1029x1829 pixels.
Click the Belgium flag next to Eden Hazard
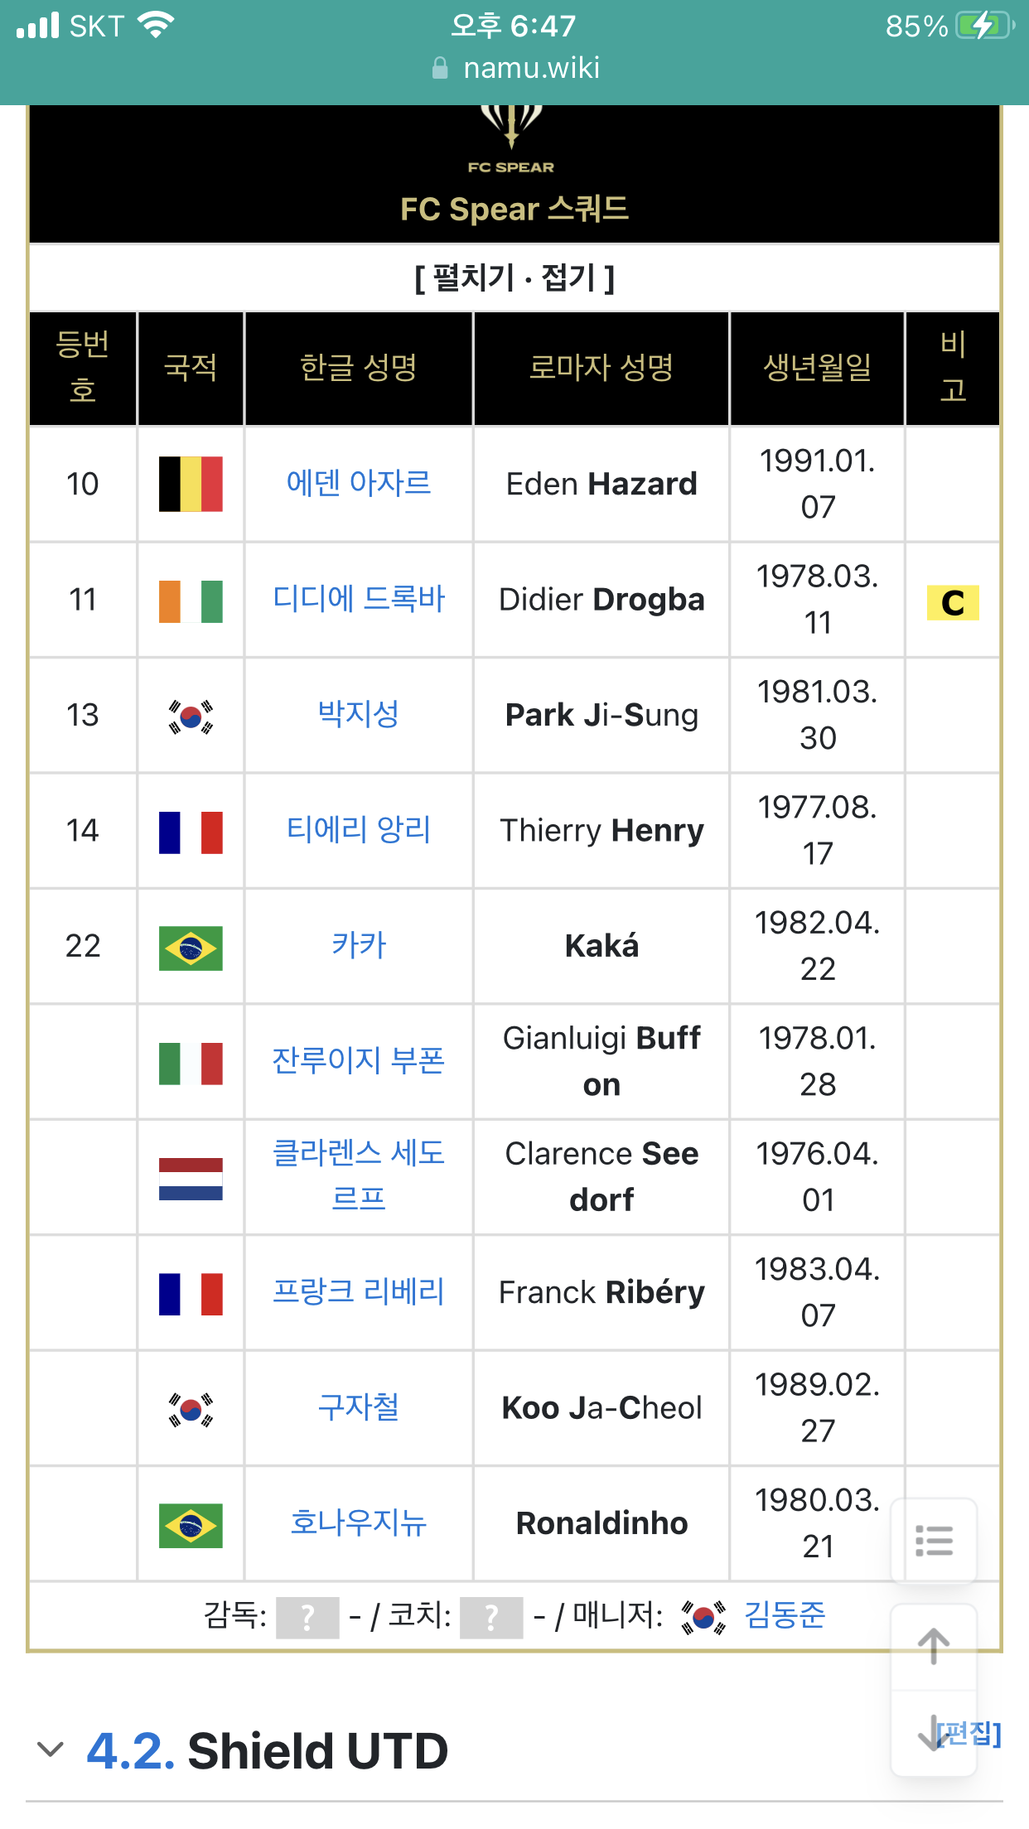click(x=191, y=484)
